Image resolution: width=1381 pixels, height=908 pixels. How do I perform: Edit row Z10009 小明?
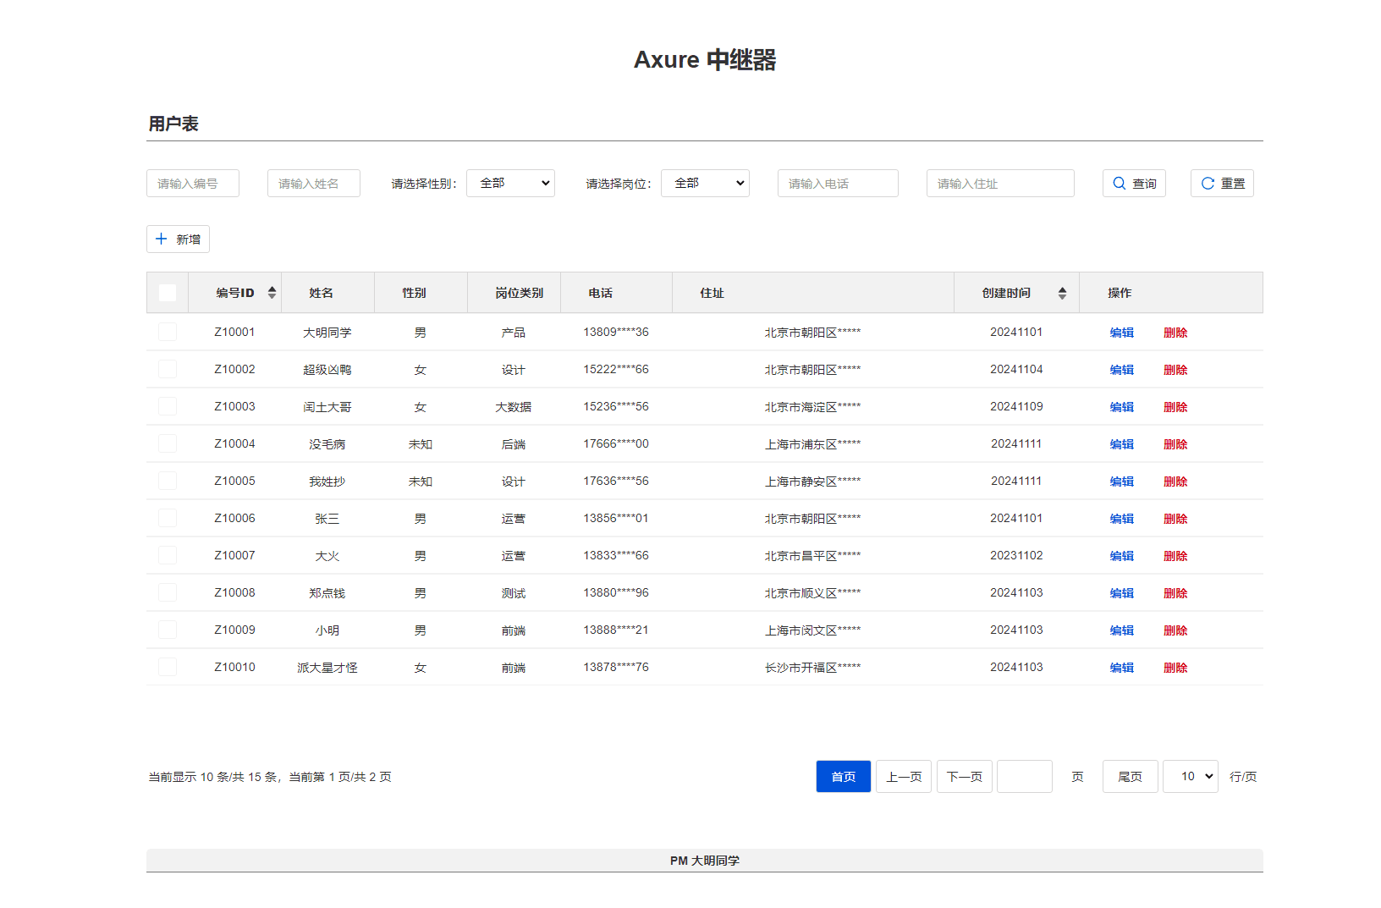(1122, 630)
